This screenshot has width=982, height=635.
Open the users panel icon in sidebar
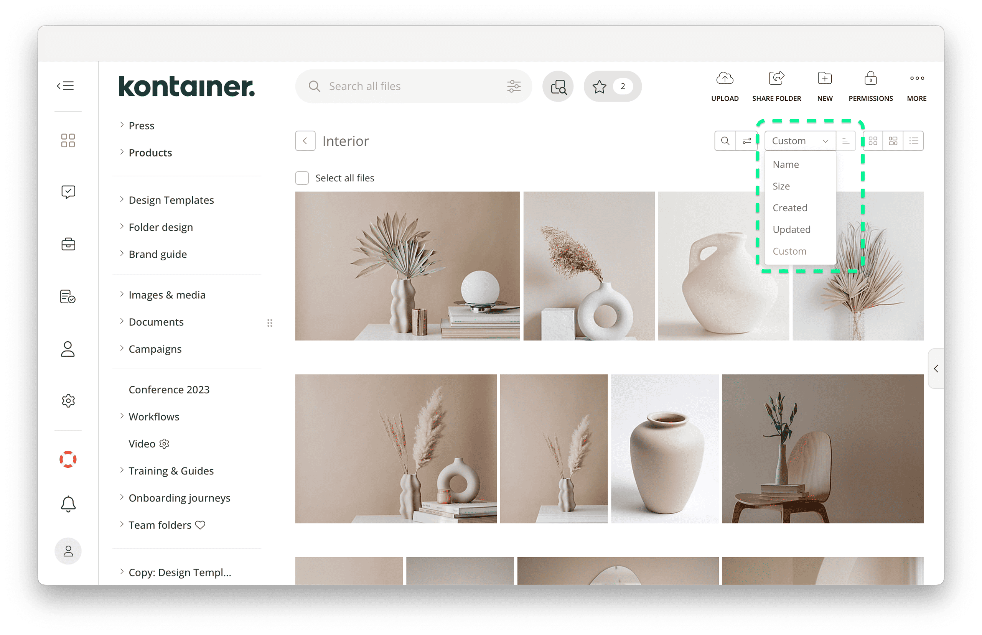click(x=68, y=349)
